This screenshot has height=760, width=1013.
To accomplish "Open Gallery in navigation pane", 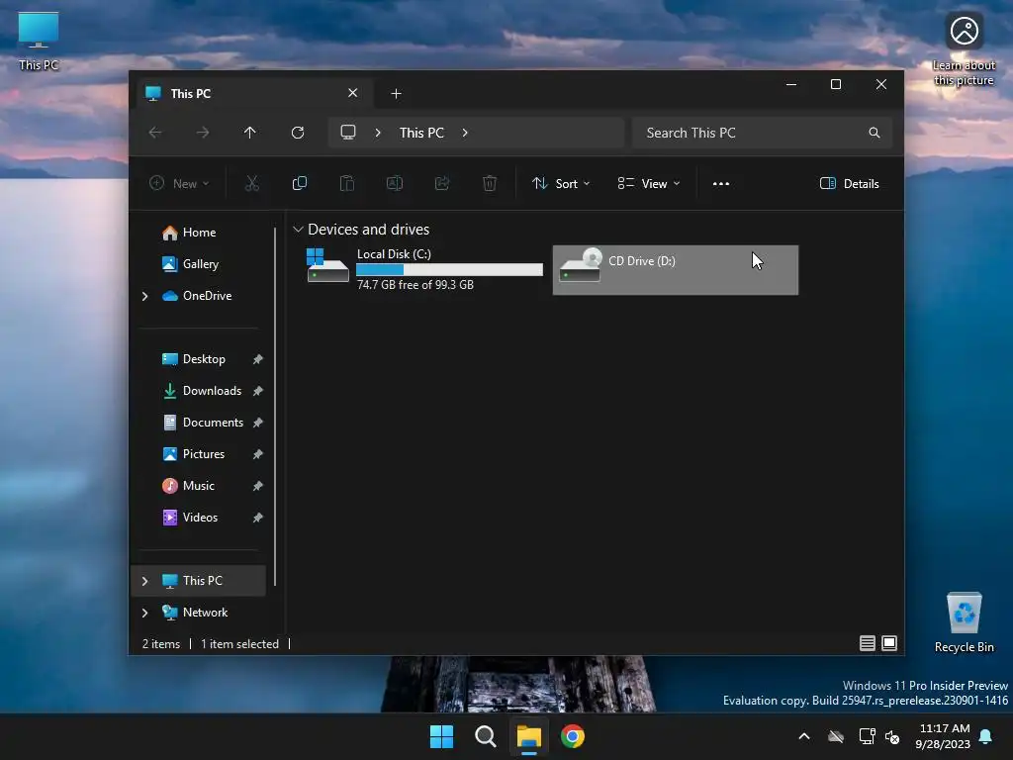I will coord(198,264).
